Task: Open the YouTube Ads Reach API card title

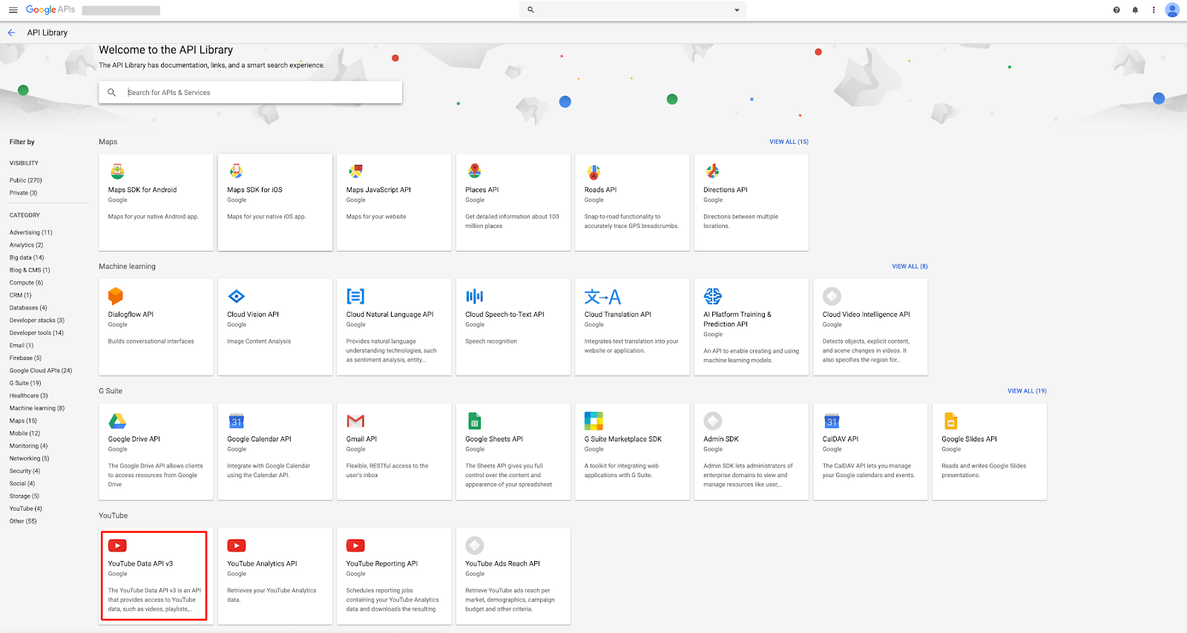Action: 502,564
